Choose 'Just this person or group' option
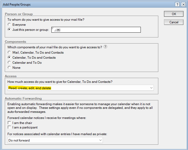Image resolution: width=188 pixels, height=150 pixels. click(10, 30)
